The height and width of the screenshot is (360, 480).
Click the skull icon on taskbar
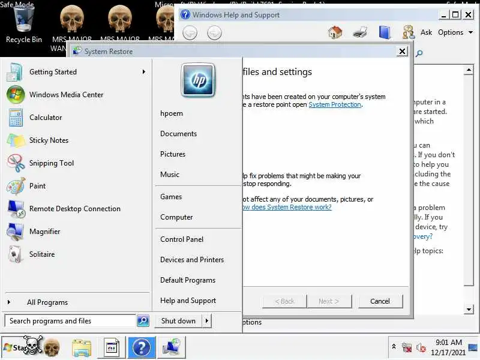pos(52,347)
